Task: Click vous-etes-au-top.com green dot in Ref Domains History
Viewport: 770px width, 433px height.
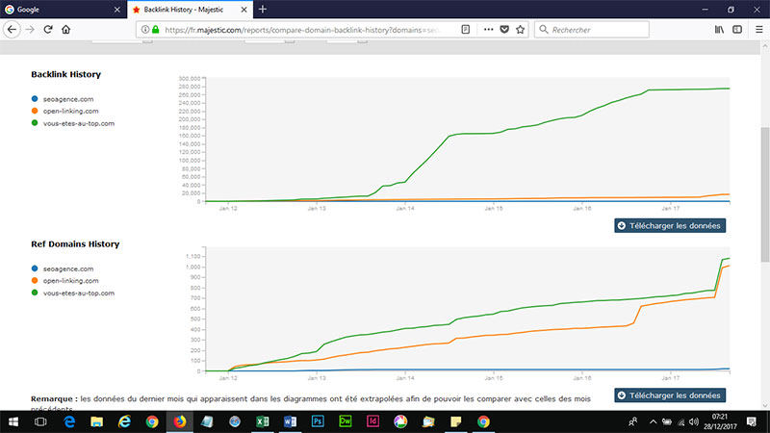Action: (35, 293)
